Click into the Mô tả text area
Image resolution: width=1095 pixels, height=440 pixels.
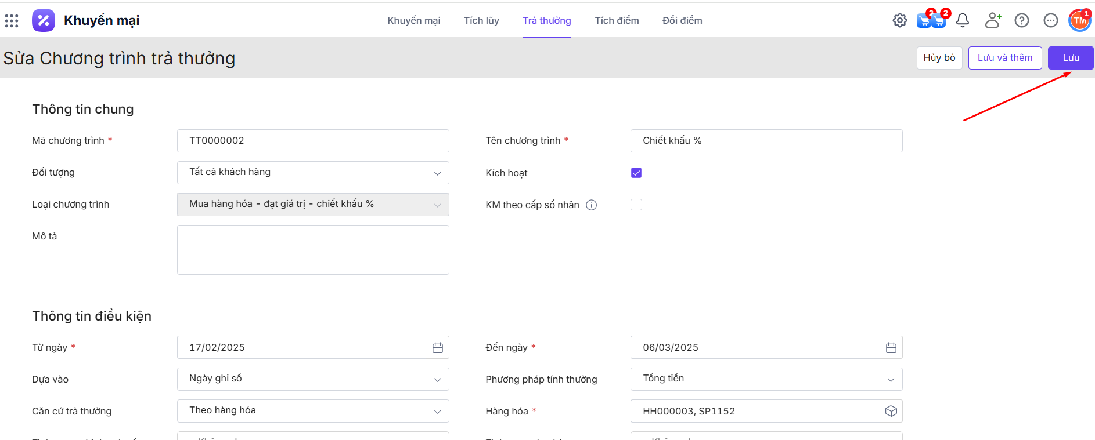coord(313,250)
